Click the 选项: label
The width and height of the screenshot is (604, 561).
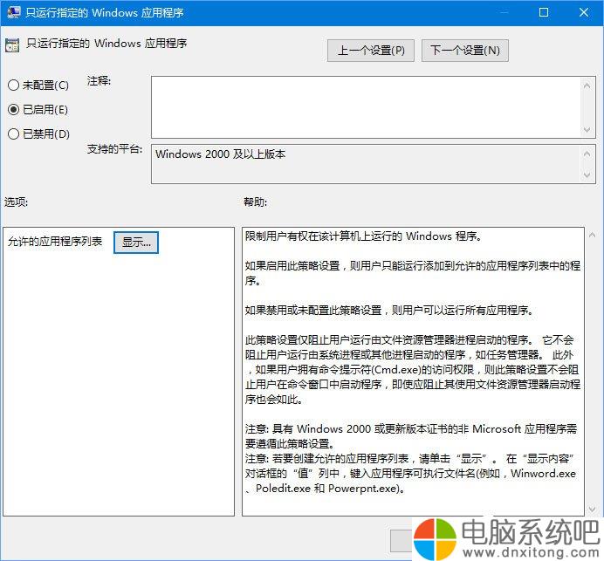coord(17,202)
